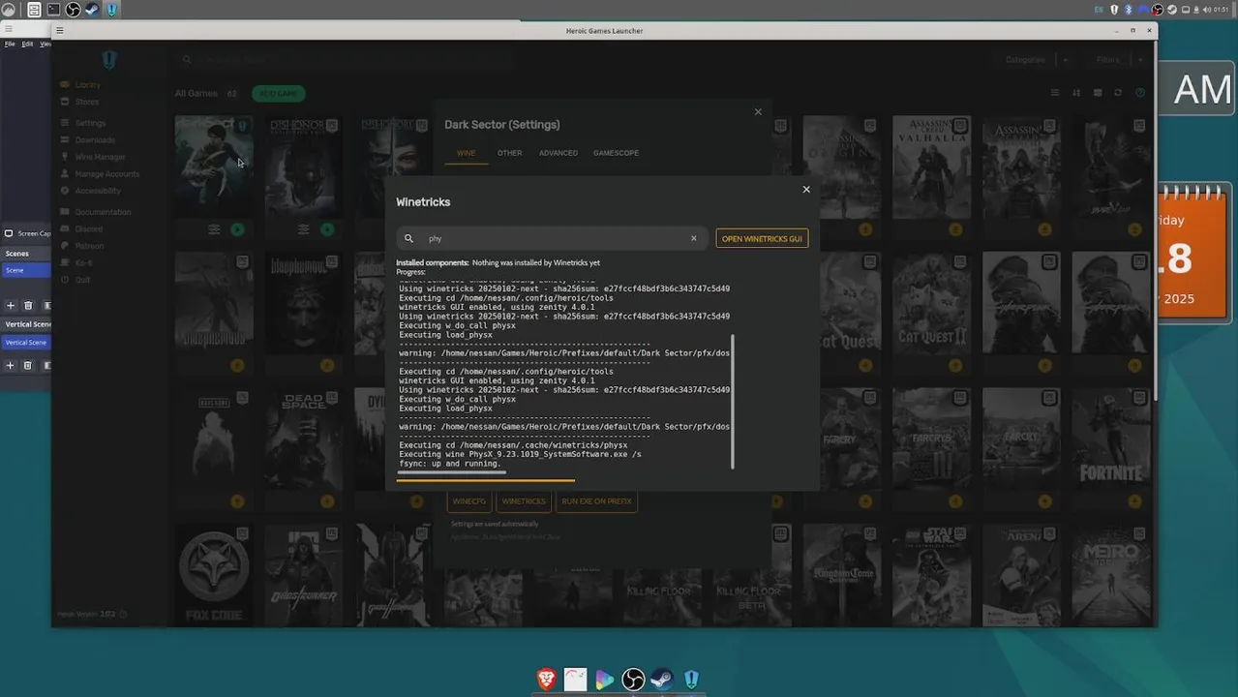Image resolution: width=1238 pixels, height=697 pixels.
Task: Close the Dark Sector Settings dialog
Action: point(758,112)
